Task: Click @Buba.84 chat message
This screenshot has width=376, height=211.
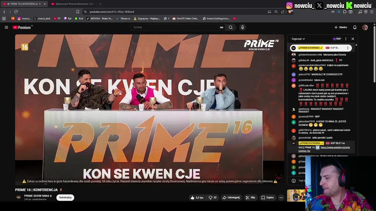Action: 320,60
